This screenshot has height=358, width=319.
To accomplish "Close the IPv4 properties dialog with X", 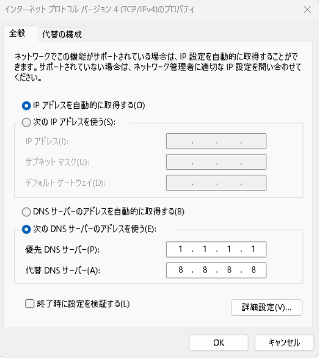I will click(x=307, y=9).
